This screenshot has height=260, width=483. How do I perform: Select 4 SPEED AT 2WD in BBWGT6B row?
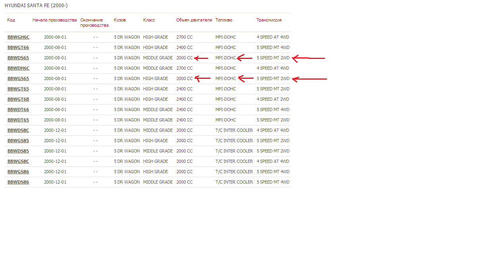point(273,99)
